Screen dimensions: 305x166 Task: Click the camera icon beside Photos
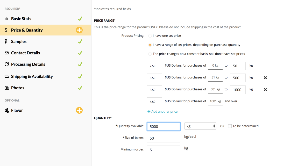pyautogui.click(x=7, y=88)
